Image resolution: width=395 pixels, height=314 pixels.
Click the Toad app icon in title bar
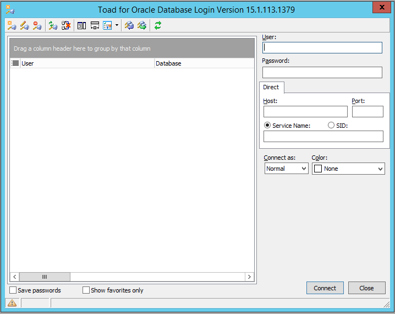click(10, 9)
